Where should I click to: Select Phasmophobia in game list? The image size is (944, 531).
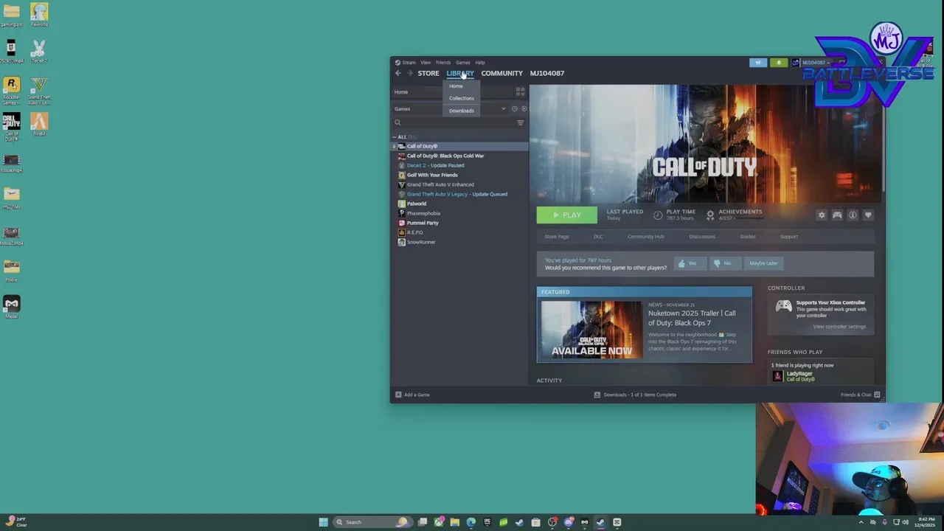[423, 213]
